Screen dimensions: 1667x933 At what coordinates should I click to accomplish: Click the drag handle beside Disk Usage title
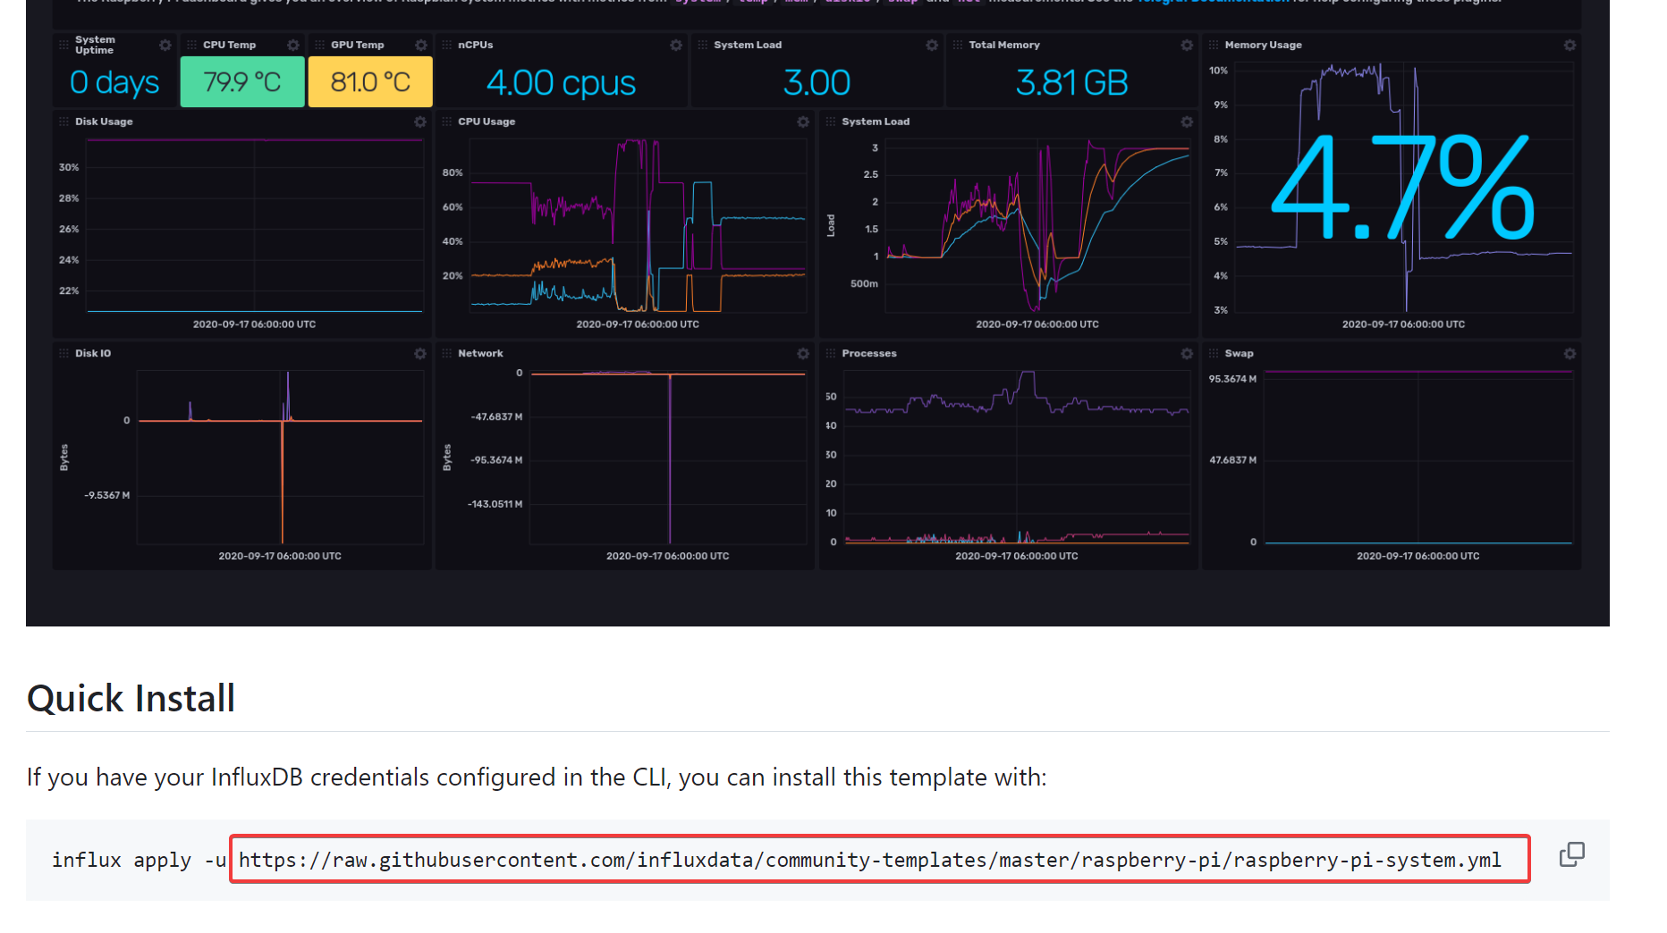click(x=63, y=122)
